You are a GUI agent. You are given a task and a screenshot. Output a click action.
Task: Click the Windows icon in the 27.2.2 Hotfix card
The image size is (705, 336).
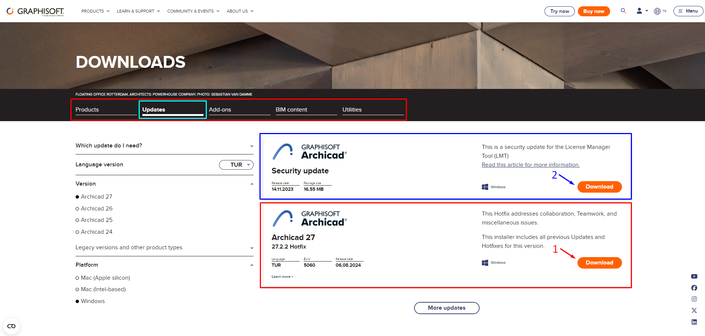click(x=485, y=263)
